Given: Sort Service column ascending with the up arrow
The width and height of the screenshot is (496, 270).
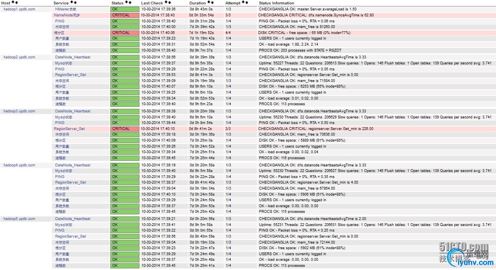Looking at the screenshot, I should 72,2.
